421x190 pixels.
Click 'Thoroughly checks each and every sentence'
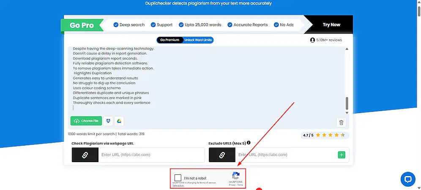pyautogui.click(x=112, y=103)
